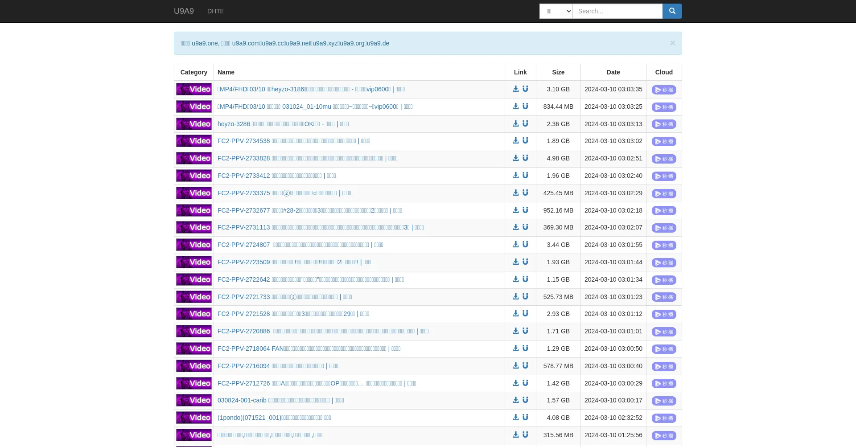Click the Date column header
Viewport: 856px width, 447px height.
[613, 72]
